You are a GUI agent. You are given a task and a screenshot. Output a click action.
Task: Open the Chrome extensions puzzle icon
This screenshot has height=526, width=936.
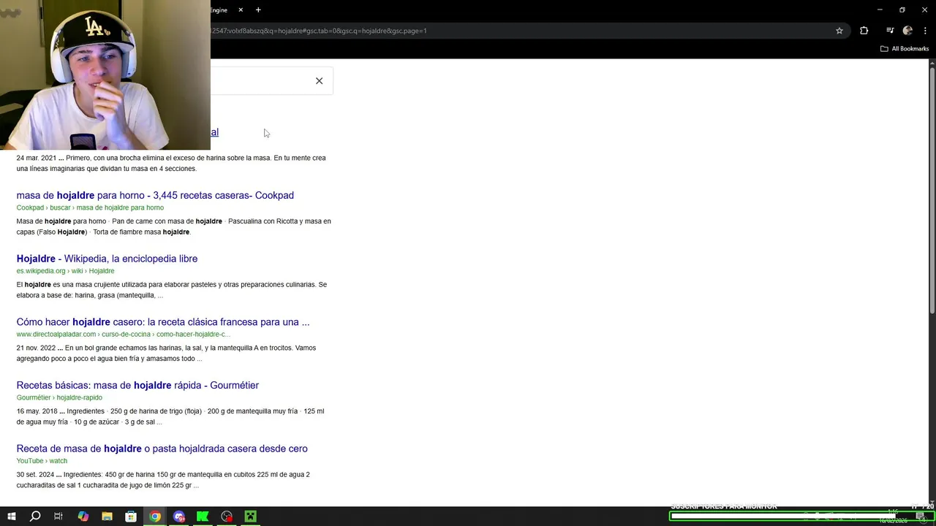(864, 31)
